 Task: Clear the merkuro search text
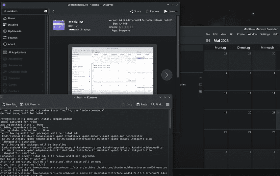pyautogui.click(x=46, y=11)
